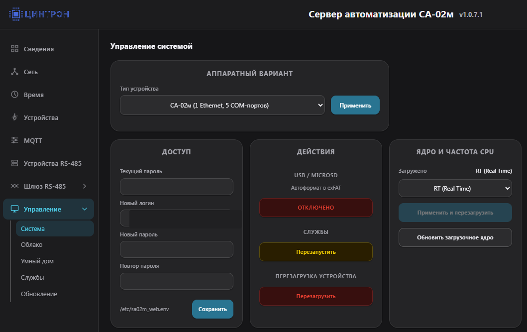The height and width of the screenshot is (332, 527).
Task: Click Обновить загрузочное ядро button
Action: pyautogui.click(x=455, y=237)
